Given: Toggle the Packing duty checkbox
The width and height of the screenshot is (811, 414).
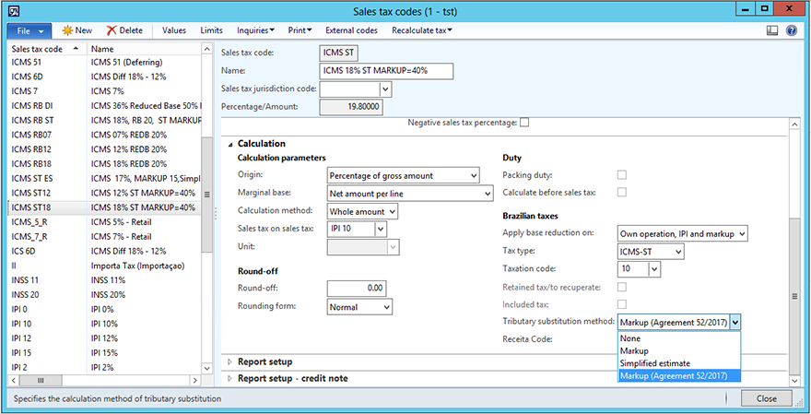Looking at the screenshot, I should (622, 175).
